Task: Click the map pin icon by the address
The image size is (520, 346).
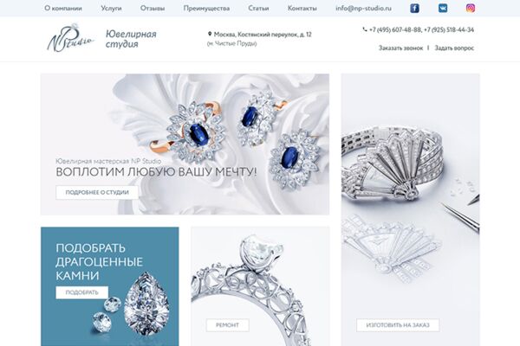Action: pos(210,34)
